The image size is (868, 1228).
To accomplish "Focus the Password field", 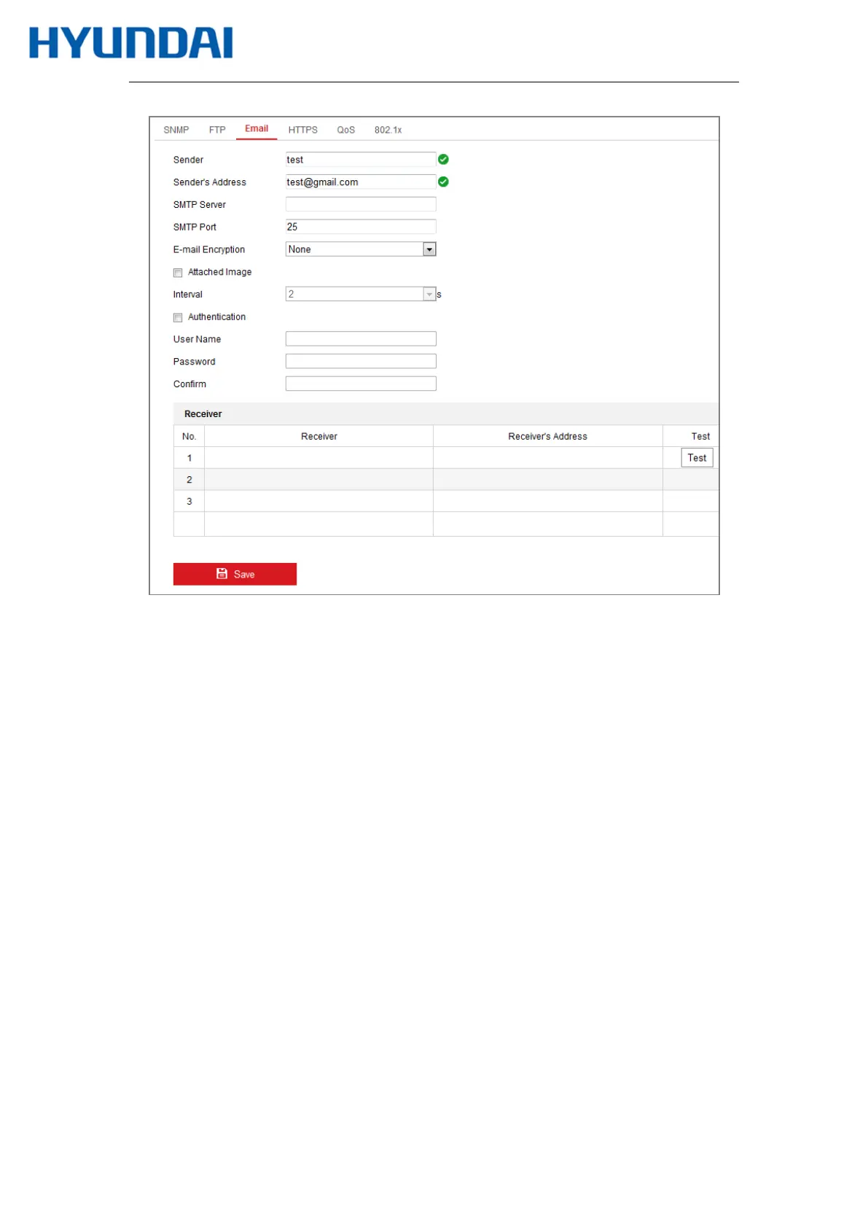I will [361, 362].
